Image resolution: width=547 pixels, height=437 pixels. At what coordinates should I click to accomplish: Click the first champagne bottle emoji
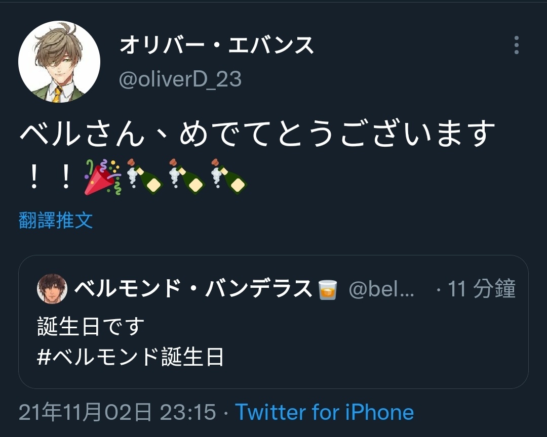tap(144, 177)
